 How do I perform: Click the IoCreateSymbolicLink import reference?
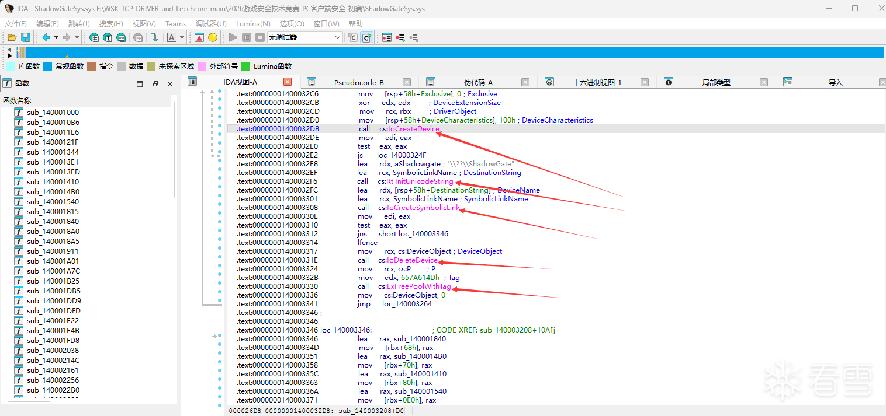click(424, 208)
